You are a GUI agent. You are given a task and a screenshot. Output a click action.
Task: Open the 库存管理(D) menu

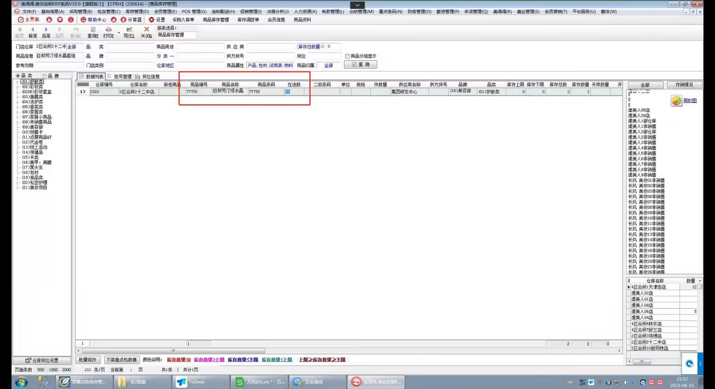pos(137,11)
